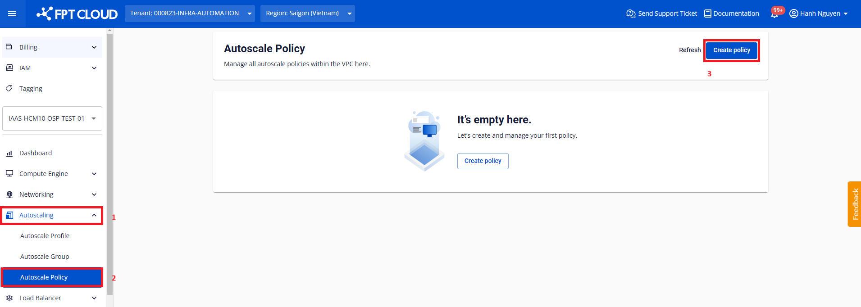Click the Load Balancer icon
Screen dimensions: 861x307
point(9,298)
